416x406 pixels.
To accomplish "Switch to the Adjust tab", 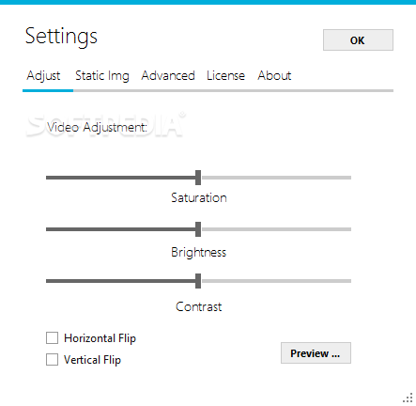I will [43, 76].
